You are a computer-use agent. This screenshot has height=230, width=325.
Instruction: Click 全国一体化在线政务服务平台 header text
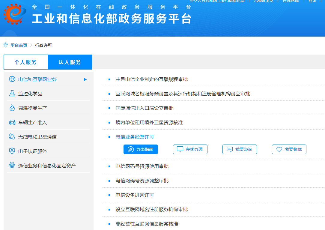111,7
